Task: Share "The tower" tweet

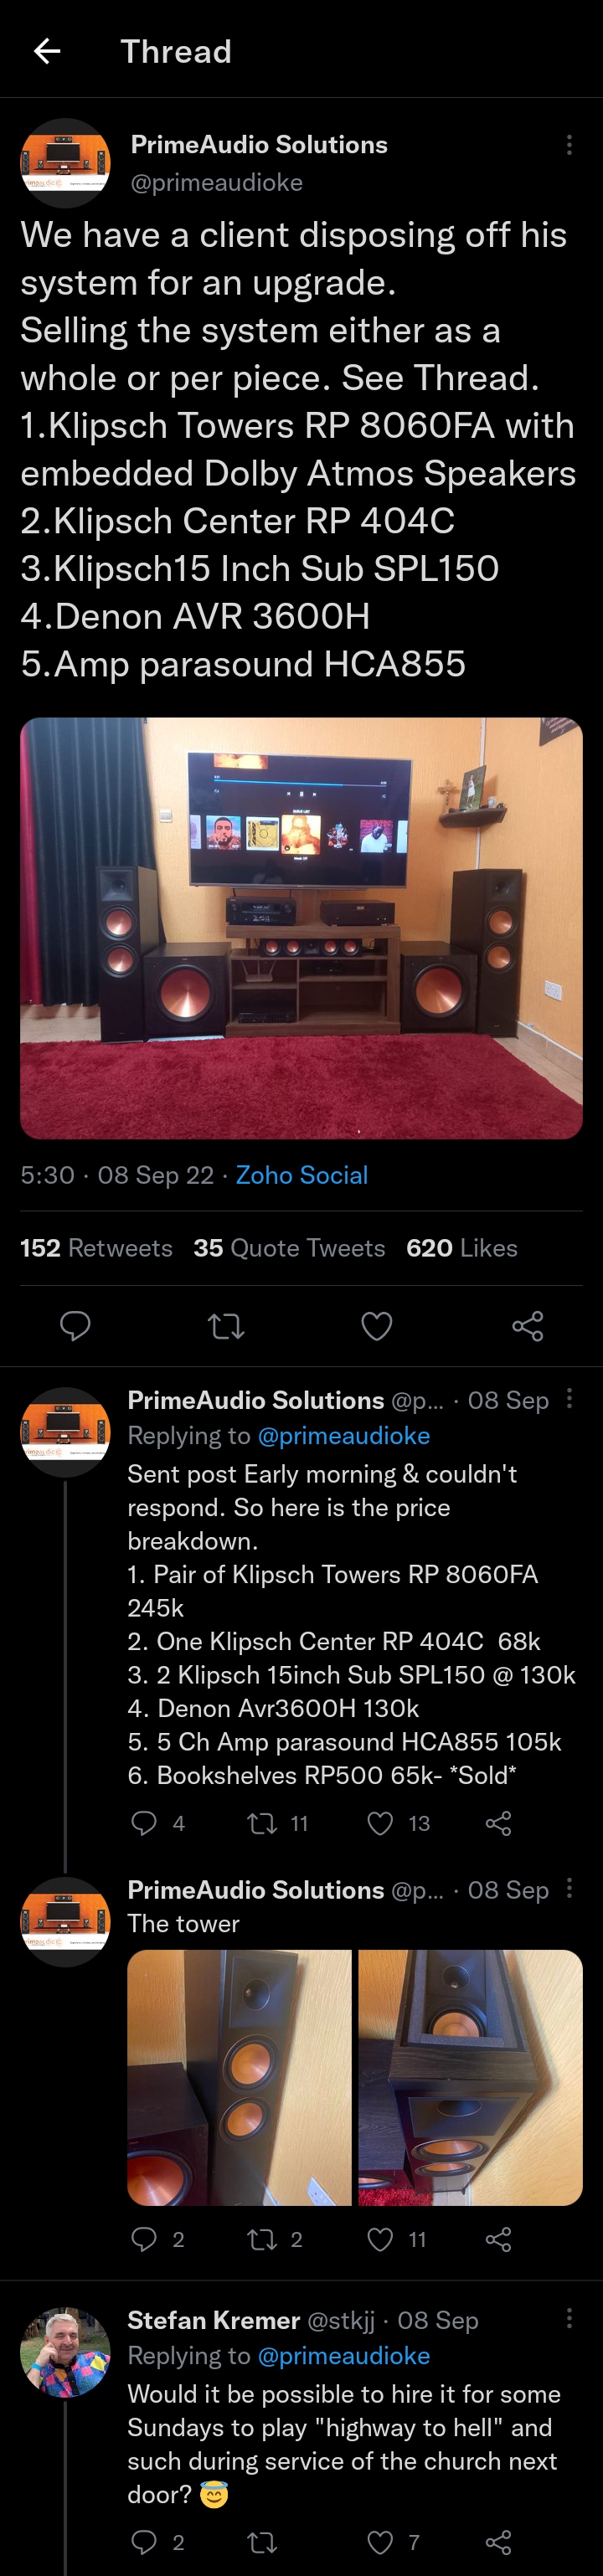Action: pyautogui.click(x=498, y=2239)
